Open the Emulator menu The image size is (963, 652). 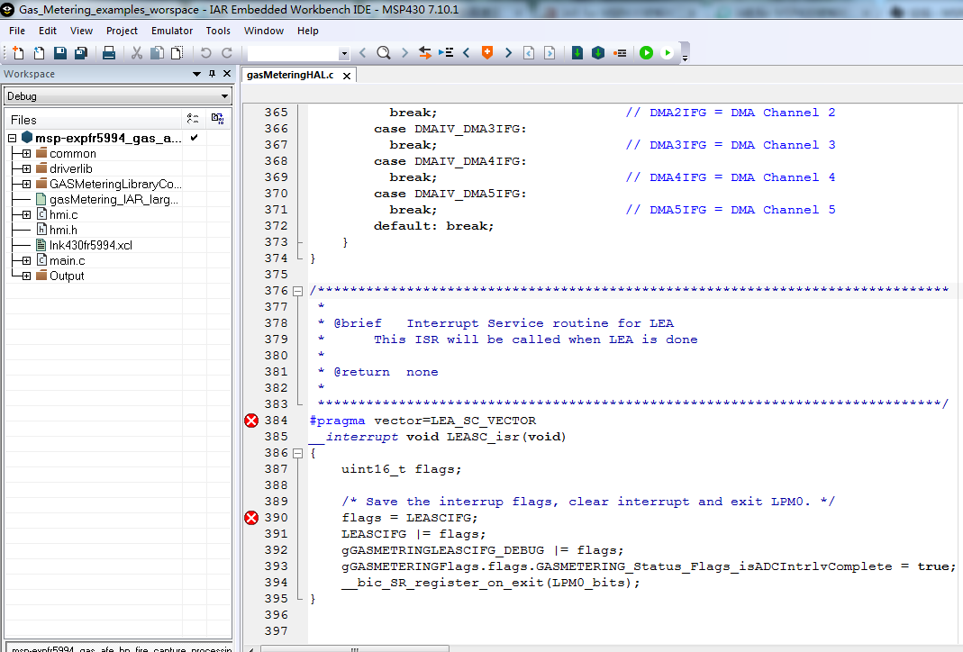pyautogui.click(x=172, y=31)
